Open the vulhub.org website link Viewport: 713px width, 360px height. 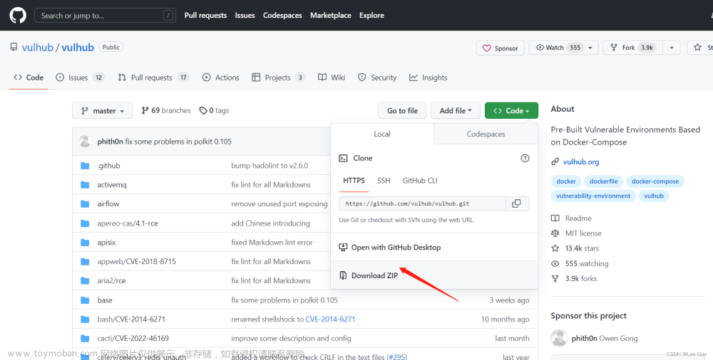[x=581, y=162]
